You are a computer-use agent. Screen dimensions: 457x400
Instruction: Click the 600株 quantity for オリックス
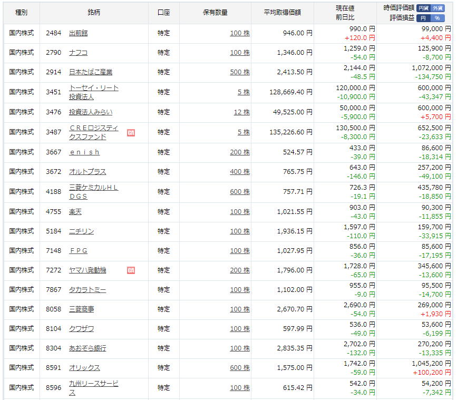pyautogui.click(x=240, y=368)
